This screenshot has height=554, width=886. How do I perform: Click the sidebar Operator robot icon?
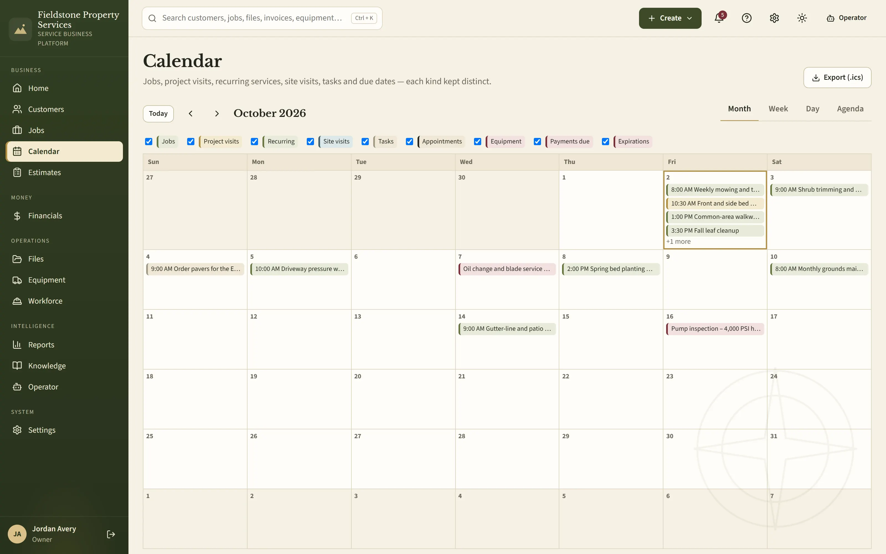pyautogui.click(x=17, y=387)
